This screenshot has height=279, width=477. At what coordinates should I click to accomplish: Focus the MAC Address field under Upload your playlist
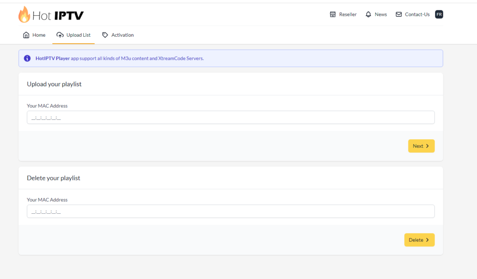pos(231,117)
